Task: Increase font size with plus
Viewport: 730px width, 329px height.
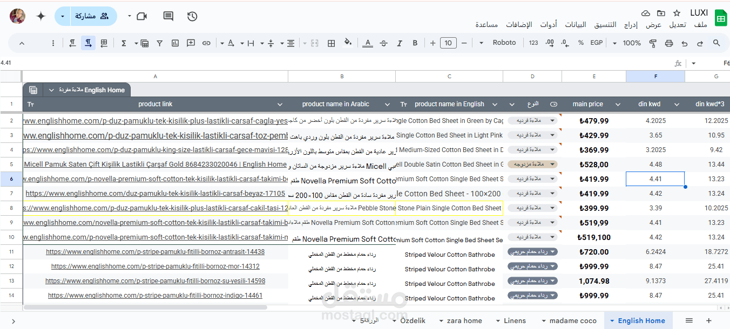Action: (x=432, y=43)
